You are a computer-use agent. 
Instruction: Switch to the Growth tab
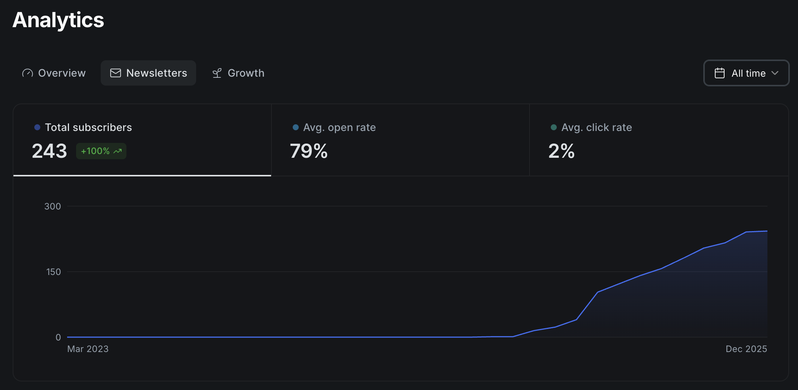click(x=238, y=73)
